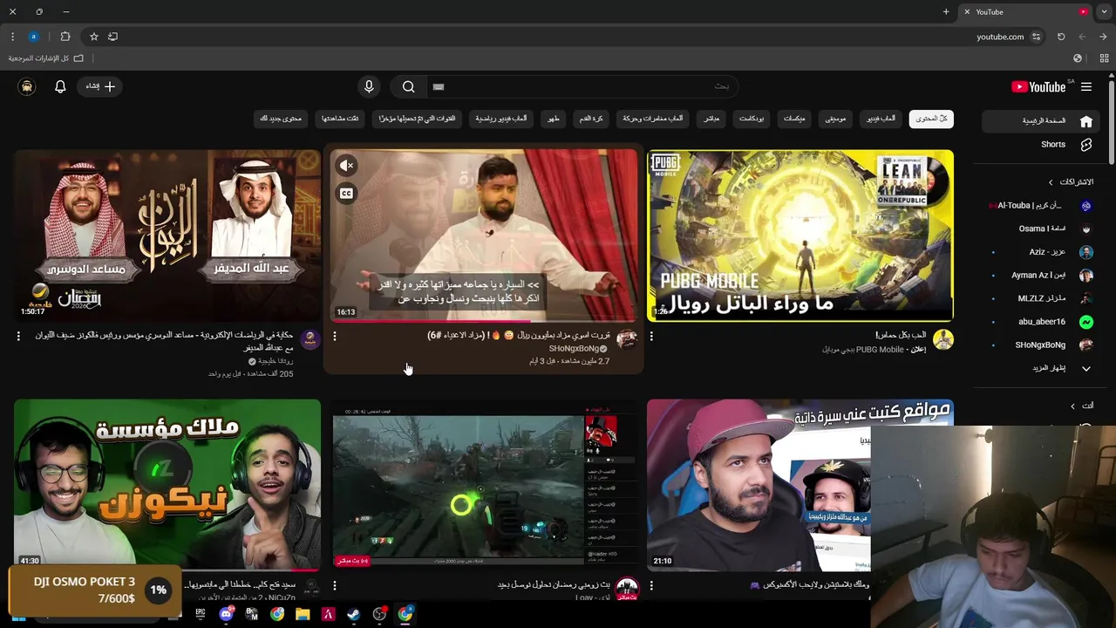Open مواقع كتبت عني سيرة ذاتية thumbnail

(759, 484)
